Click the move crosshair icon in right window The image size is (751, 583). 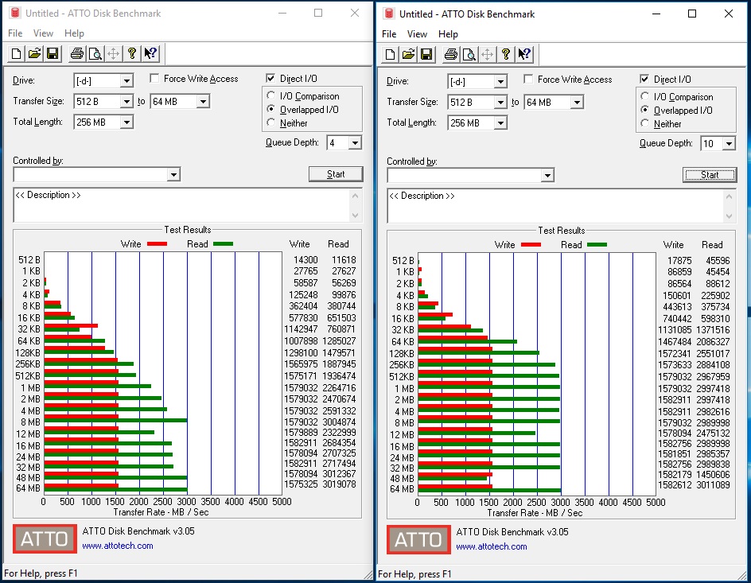(487, 54)
